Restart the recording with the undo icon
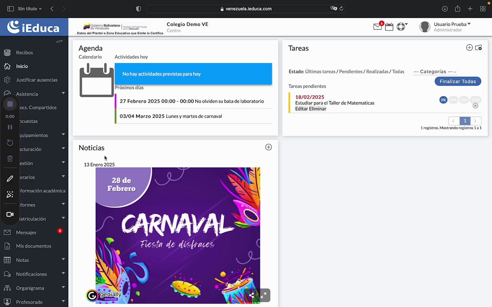Screen dimensions: 492x307 [x=10, y=143]
